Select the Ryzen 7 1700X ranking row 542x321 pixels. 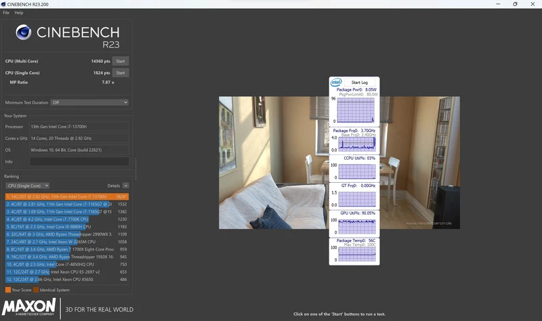click(x=66, y=249)
